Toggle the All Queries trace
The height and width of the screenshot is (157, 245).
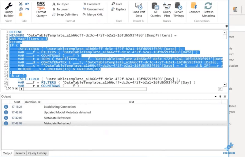coord(156,10)
